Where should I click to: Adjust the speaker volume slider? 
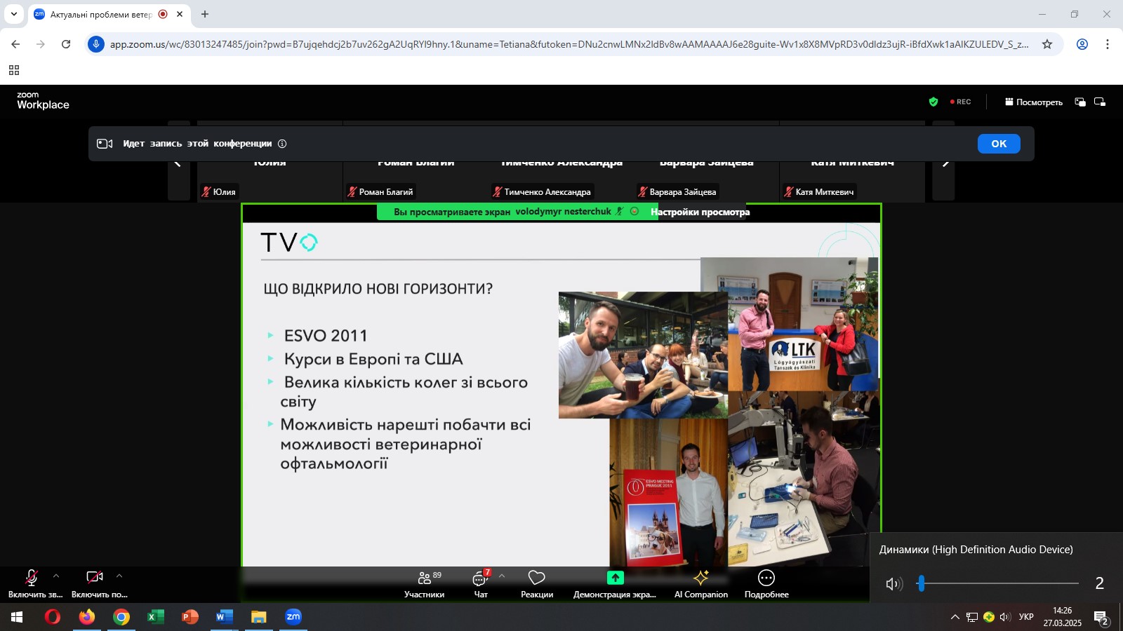922,583
